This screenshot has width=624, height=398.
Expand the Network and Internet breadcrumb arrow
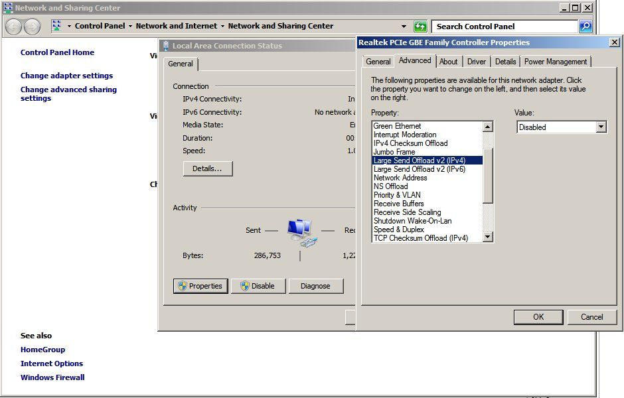(x=222, y=27)
